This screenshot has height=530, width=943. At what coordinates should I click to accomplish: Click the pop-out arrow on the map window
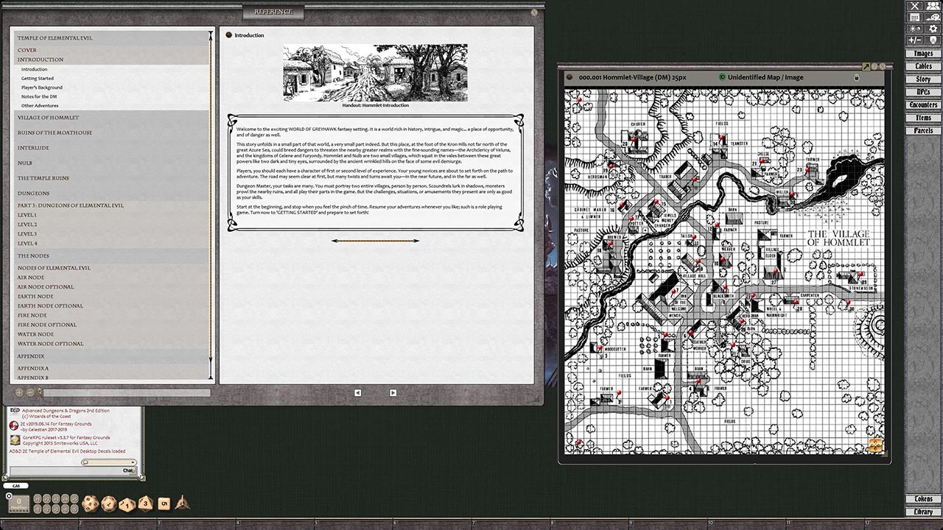pyautogui.click(x=866, y=66)
